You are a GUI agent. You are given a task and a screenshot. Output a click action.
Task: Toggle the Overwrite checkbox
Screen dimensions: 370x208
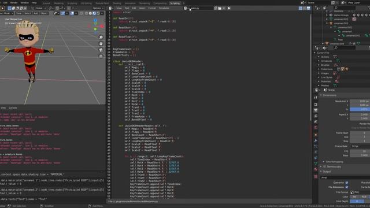(347, 183)
